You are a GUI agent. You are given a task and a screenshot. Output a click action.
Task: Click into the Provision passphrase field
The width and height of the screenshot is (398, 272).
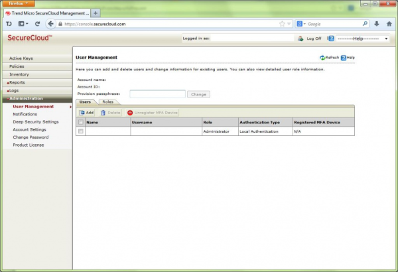(157, 94)
